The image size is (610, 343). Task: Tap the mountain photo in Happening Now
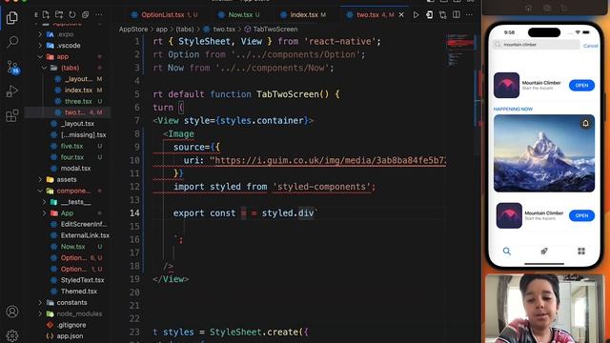tap(544, 153)
